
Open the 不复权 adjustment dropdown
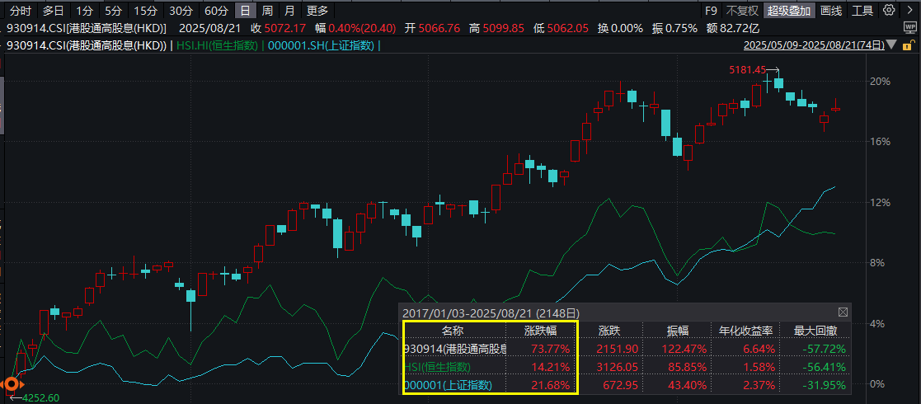click(742, 10)
